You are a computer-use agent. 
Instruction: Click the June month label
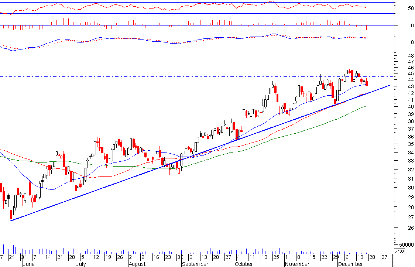(x=28, y=264)
